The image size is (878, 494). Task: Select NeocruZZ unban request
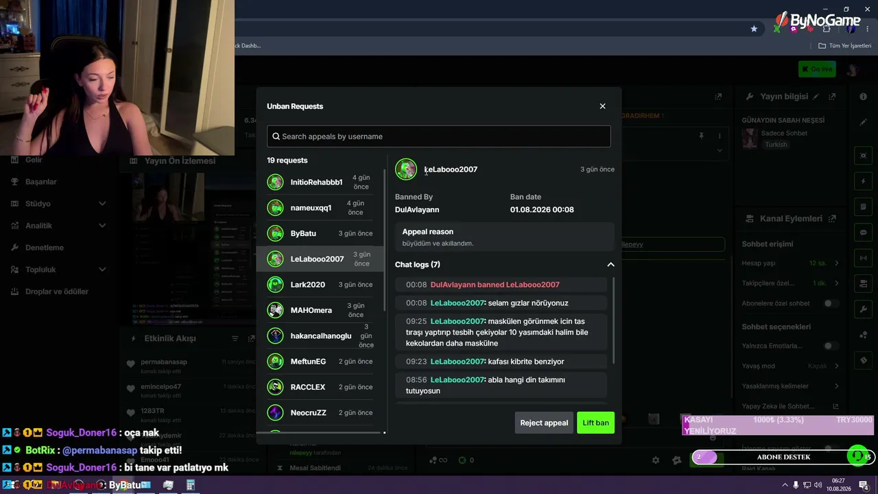coord(320,412)
